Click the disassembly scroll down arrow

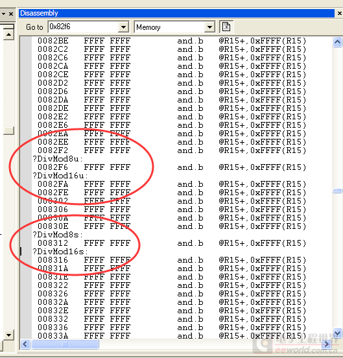point(337,333)
